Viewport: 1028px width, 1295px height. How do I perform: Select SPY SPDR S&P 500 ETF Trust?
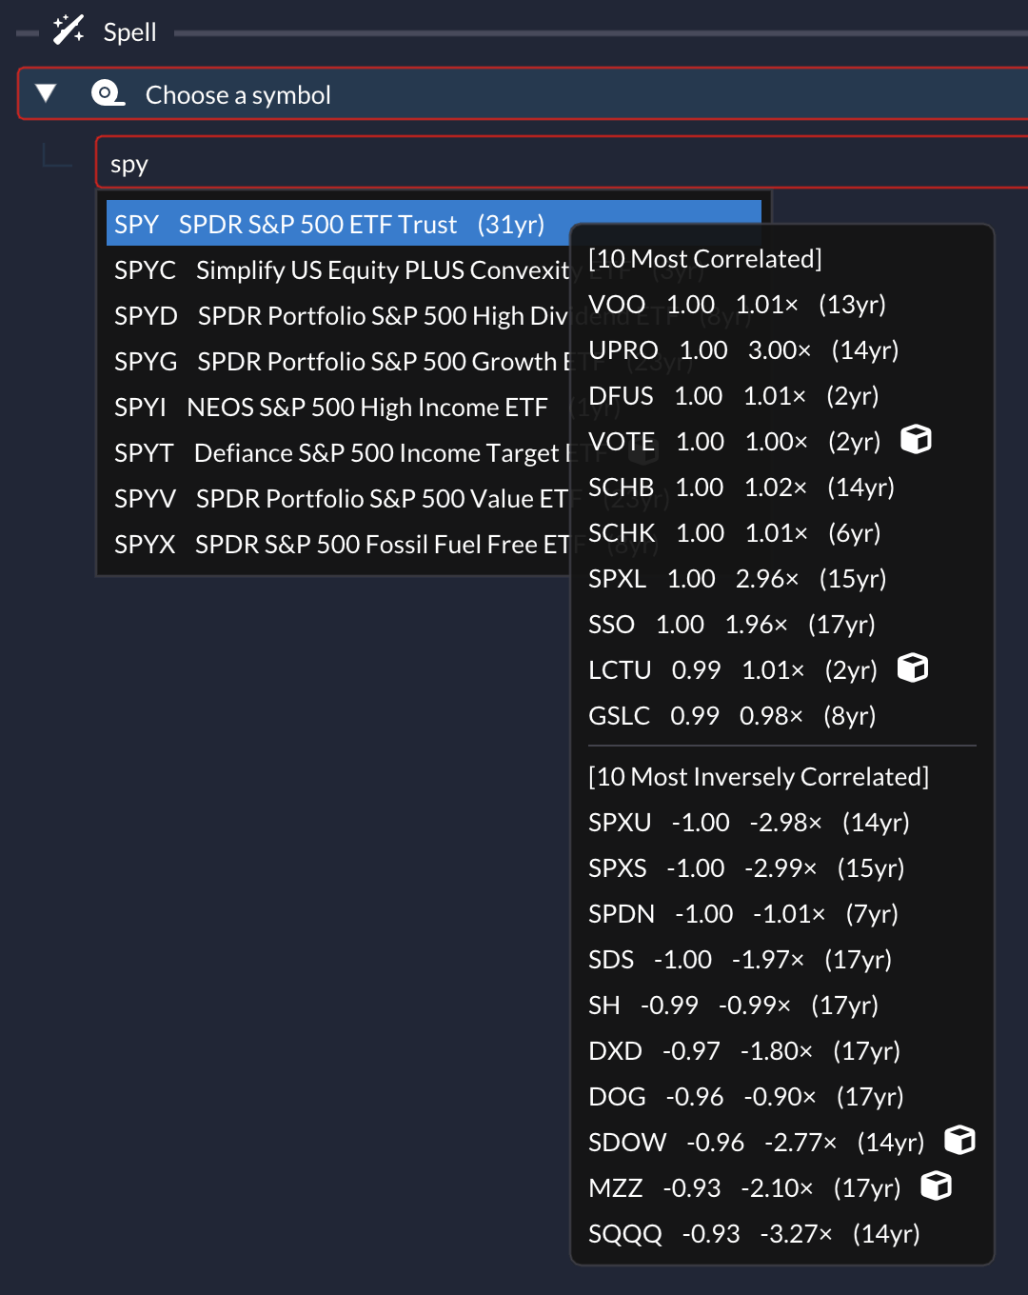click(434, 225)
